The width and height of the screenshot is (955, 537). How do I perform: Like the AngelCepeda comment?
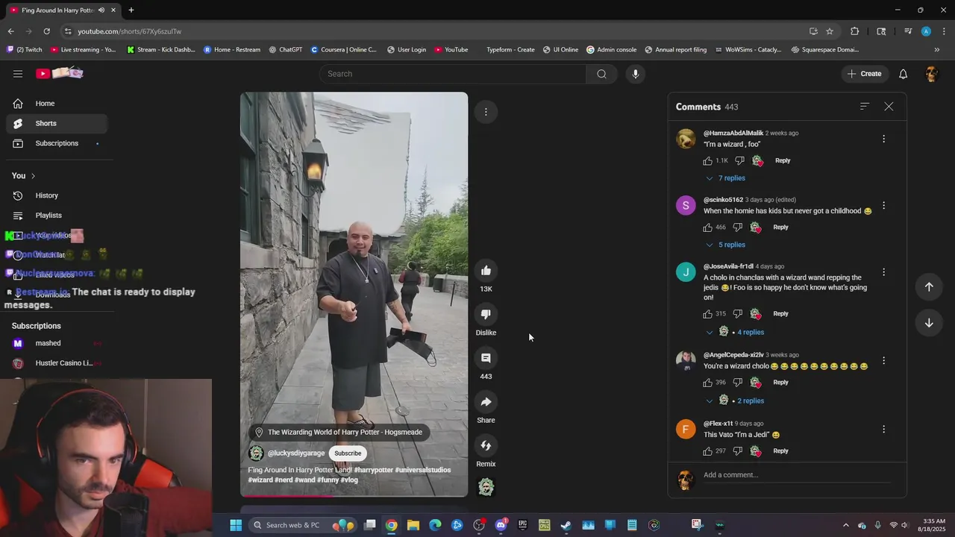coord(708,382)
